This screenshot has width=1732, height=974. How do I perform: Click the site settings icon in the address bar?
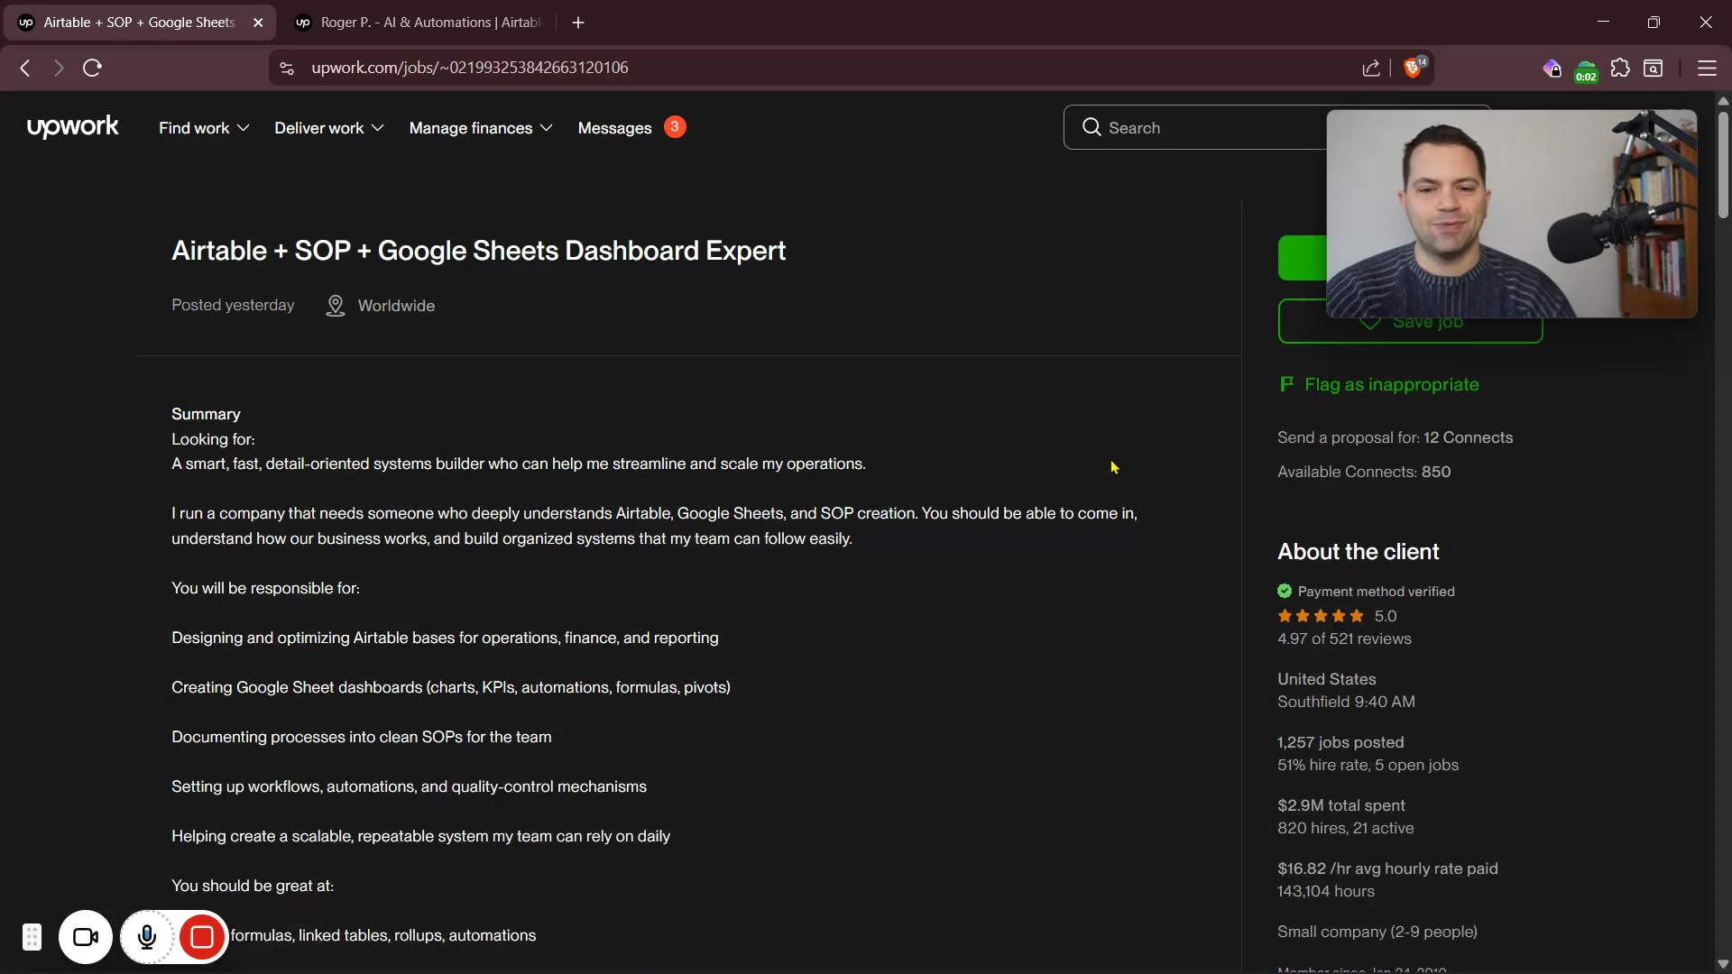click(287, 68)
